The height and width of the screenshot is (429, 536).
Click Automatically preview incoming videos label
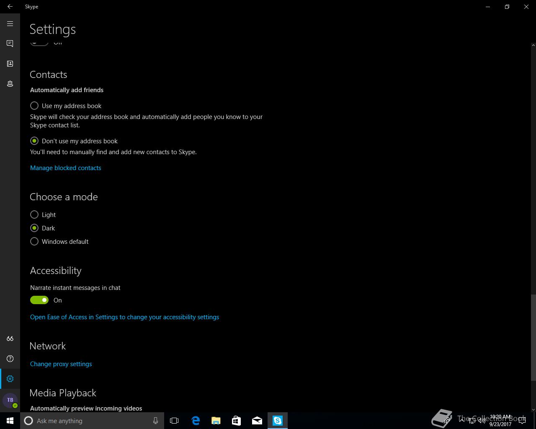click(x=86, y=408)
